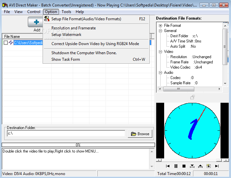Jump to start of video
Screen dimensions: 231x178
(x=168, y=166)
